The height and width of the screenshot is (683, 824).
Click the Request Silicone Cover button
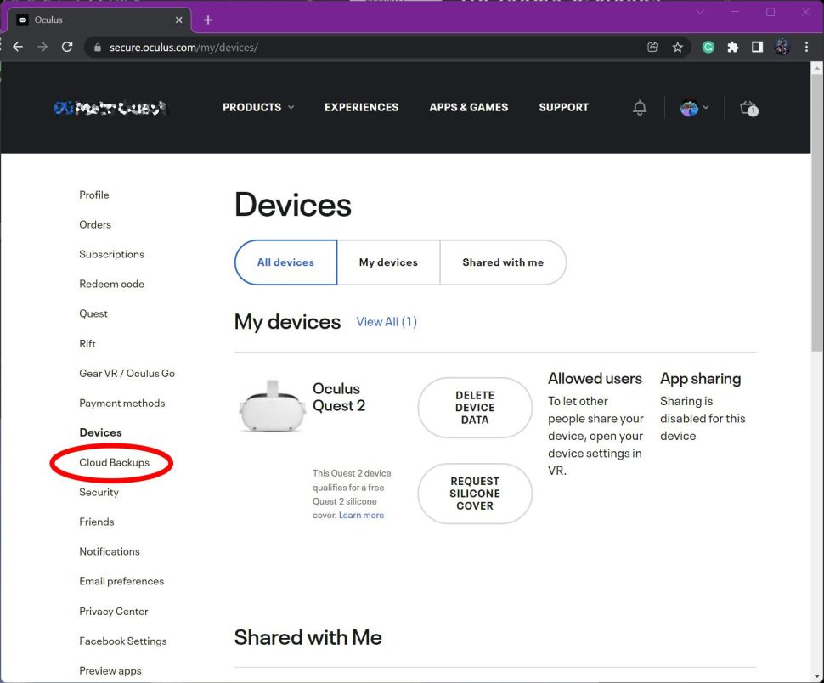(x=475, y=494)
